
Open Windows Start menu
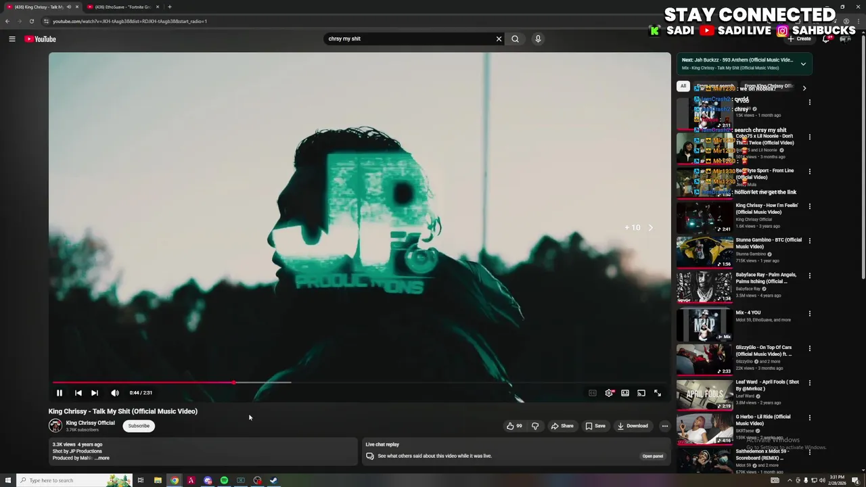click(x=7, y=480)
